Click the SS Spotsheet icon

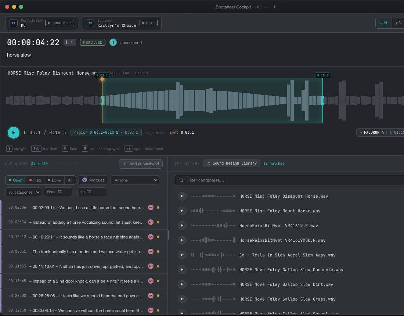tap(90, 23)
